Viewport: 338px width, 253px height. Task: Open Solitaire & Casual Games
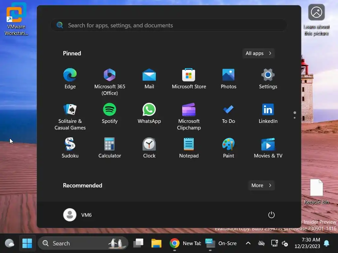coord(70,116)
